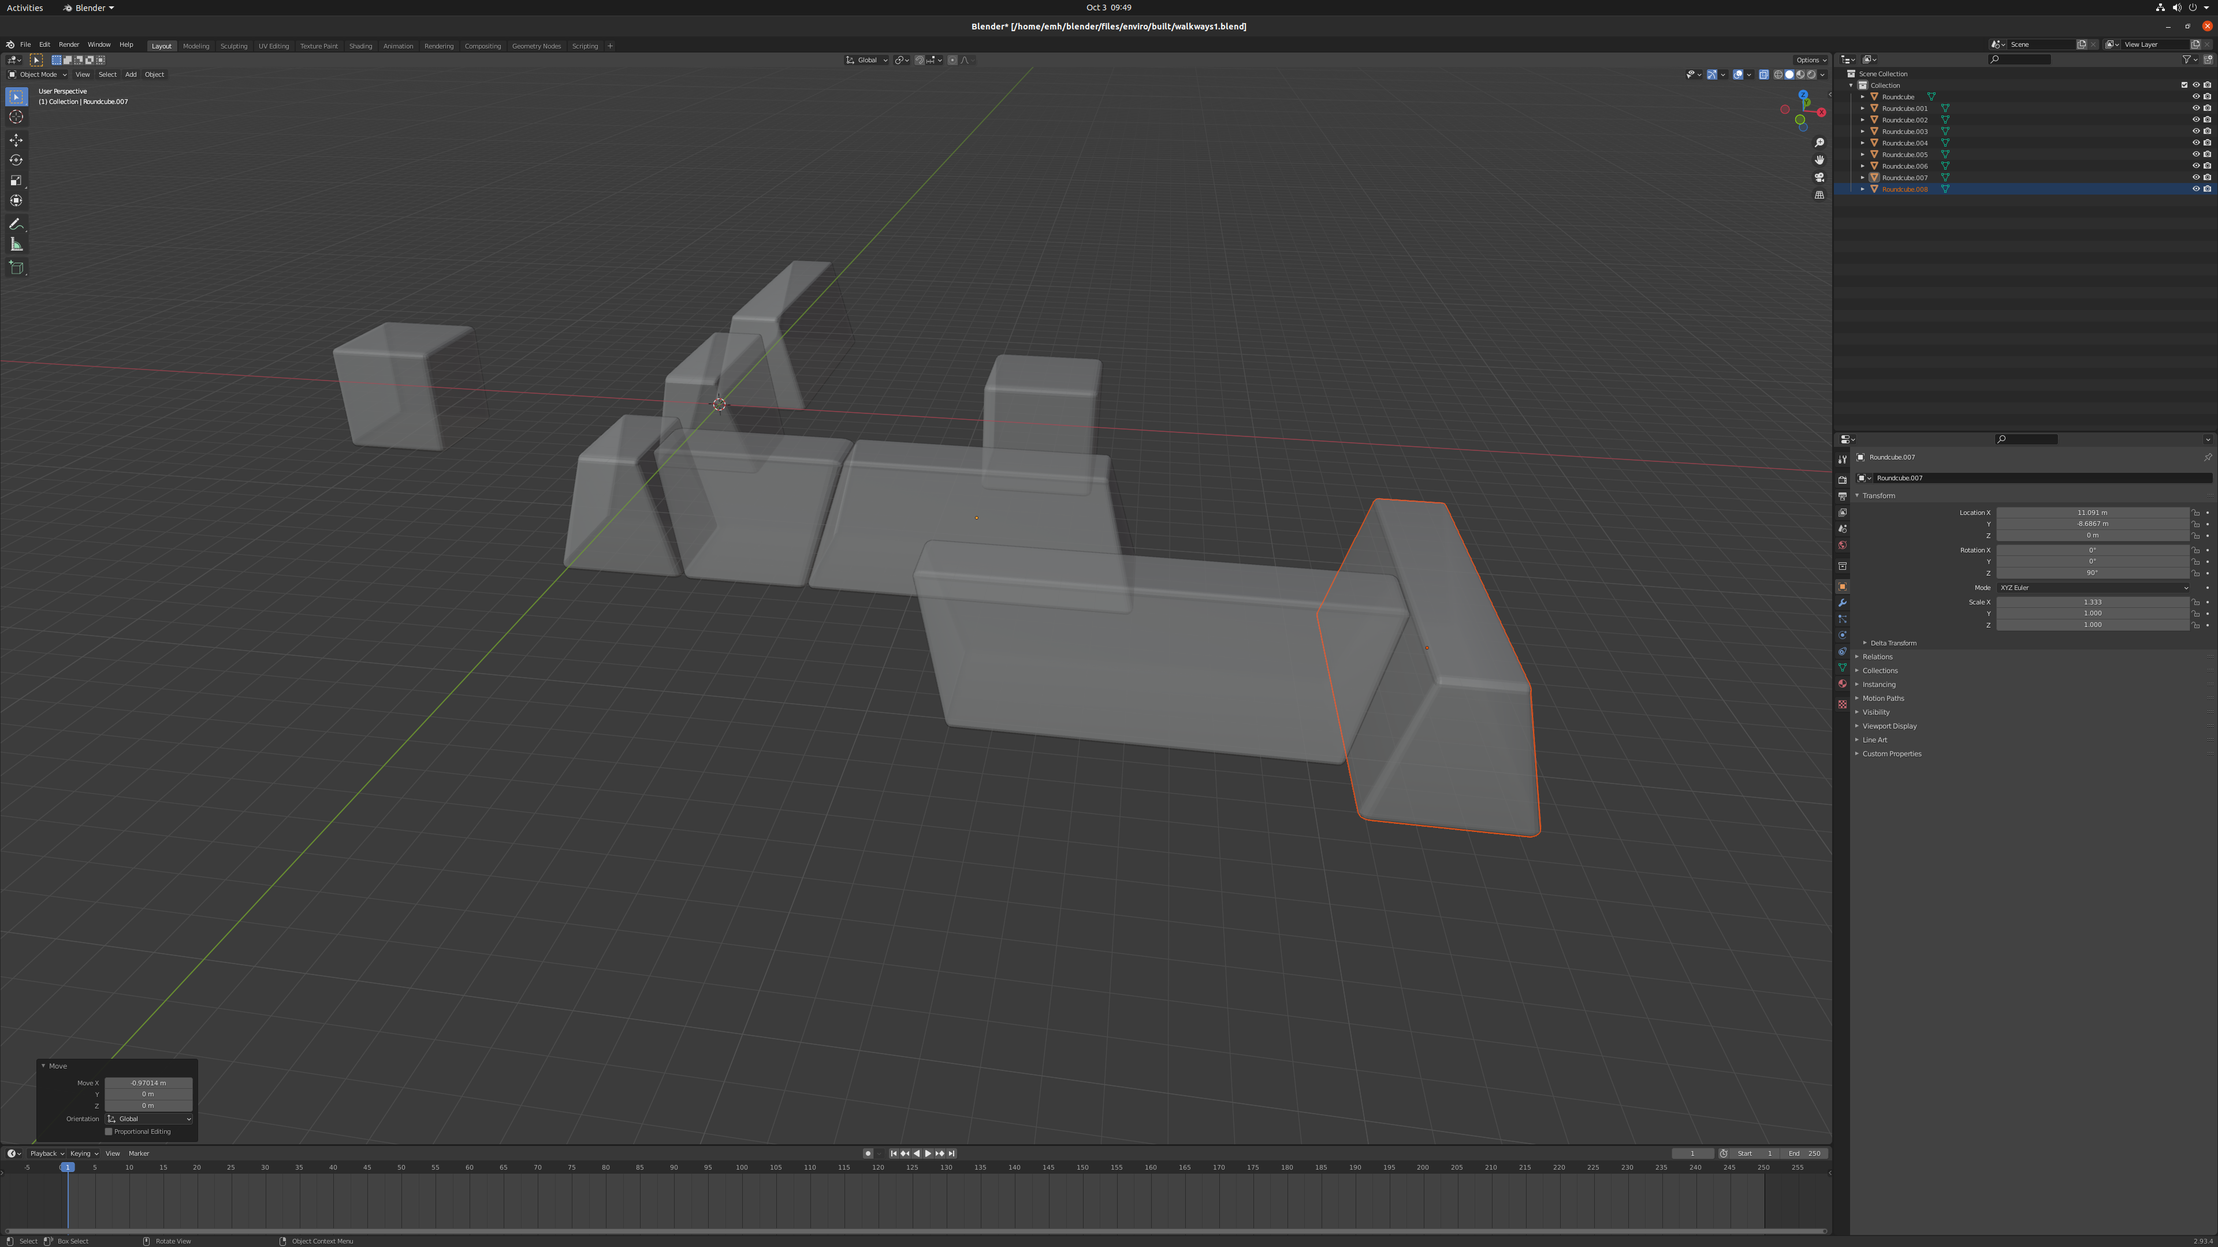Select the Annotate tool

(16, 224)
